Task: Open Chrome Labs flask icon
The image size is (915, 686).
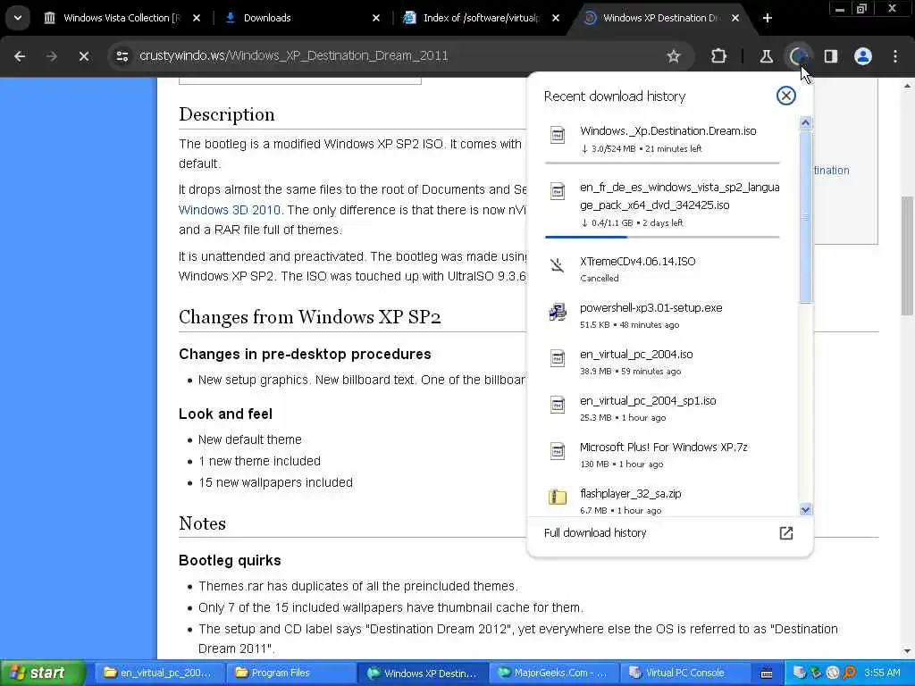Action: pos(766,56)
